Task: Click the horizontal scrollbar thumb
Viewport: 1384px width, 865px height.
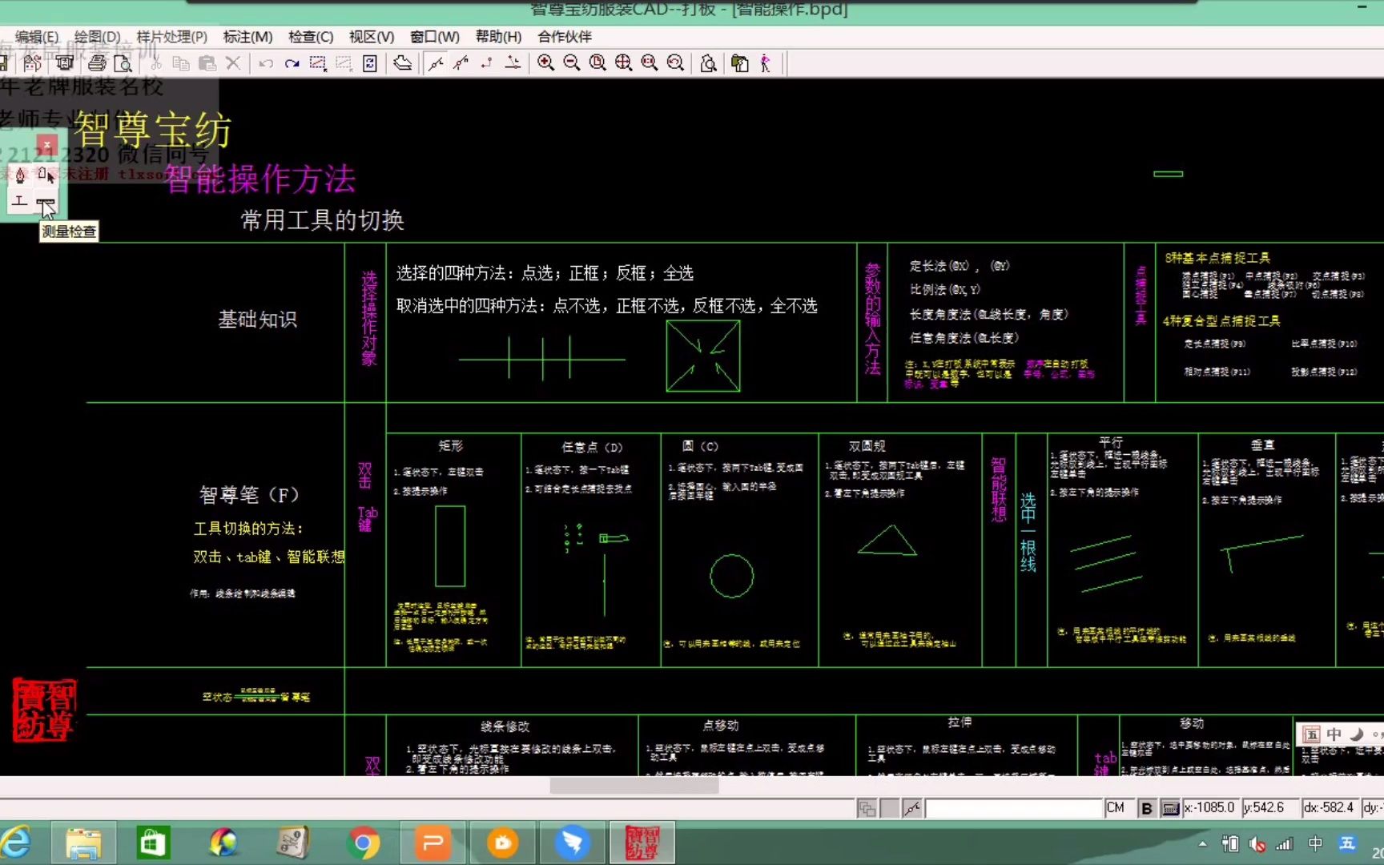Action: tap(634, 787)
